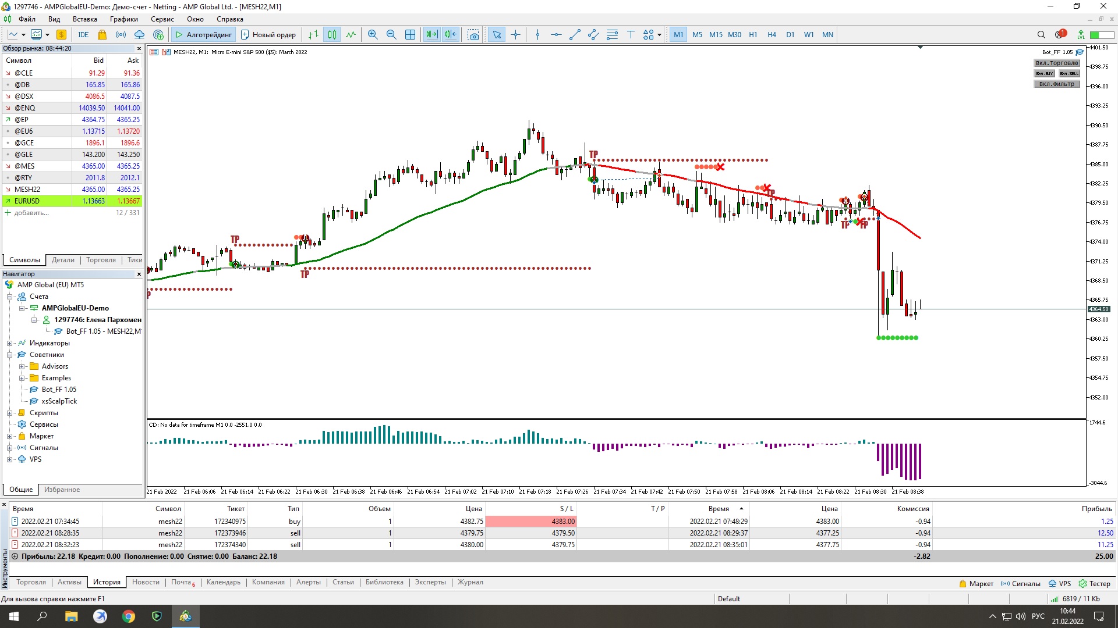Open the search magnifier in toolbar

(1041, 35)
